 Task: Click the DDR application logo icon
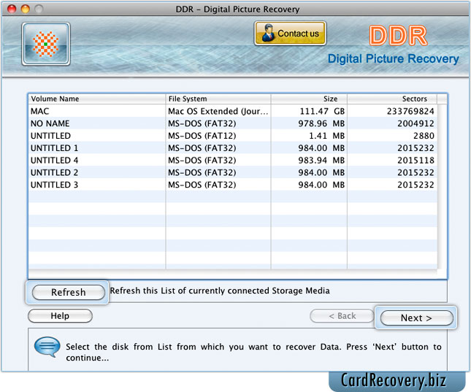46,44
